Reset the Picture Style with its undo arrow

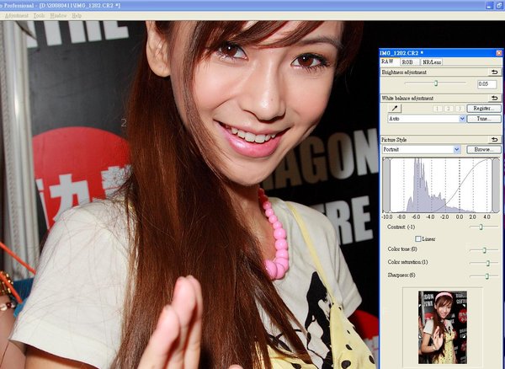click(x=495, y=140)
